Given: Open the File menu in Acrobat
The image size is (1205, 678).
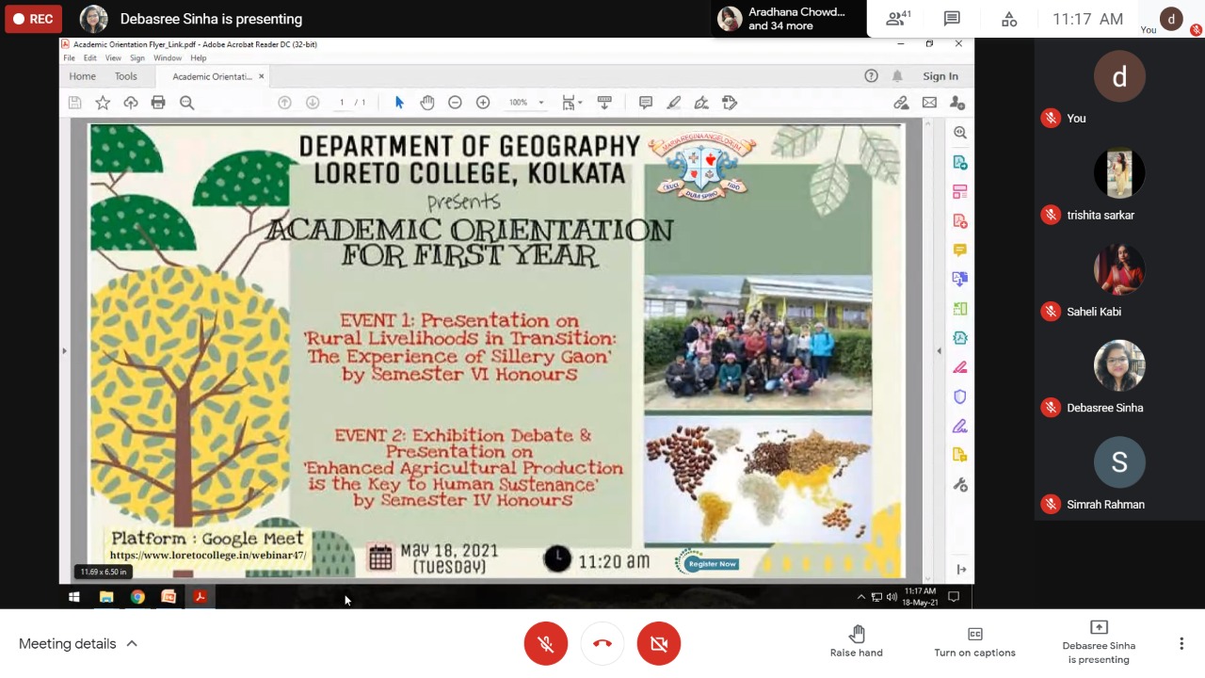Looking at the screenshot, I should click(x=69, y=58).
